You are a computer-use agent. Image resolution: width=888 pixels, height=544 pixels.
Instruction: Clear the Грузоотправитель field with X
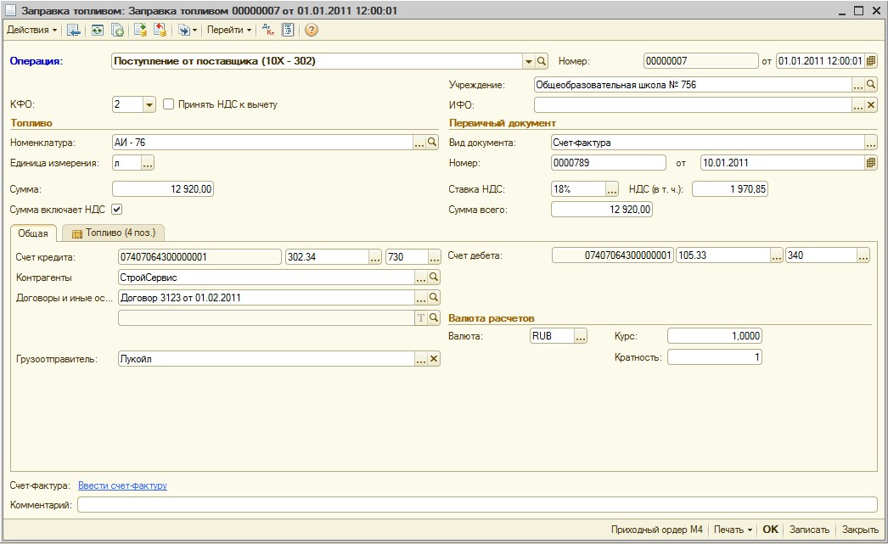coord(434,359)
